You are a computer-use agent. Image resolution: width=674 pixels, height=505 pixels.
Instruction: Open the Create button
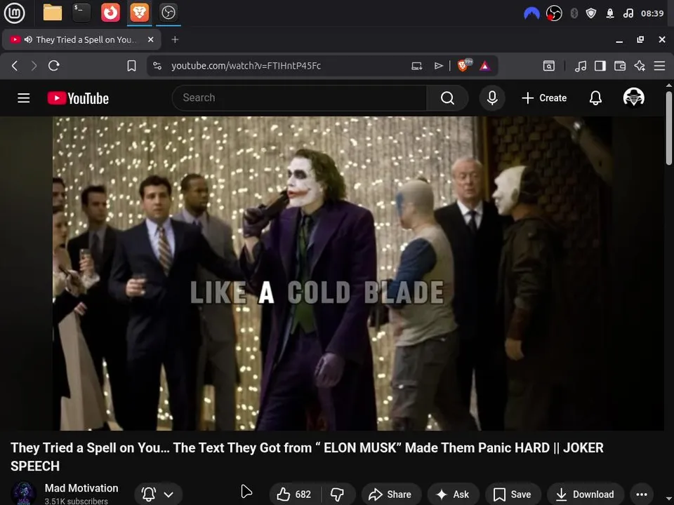click(x=544, y=98)
